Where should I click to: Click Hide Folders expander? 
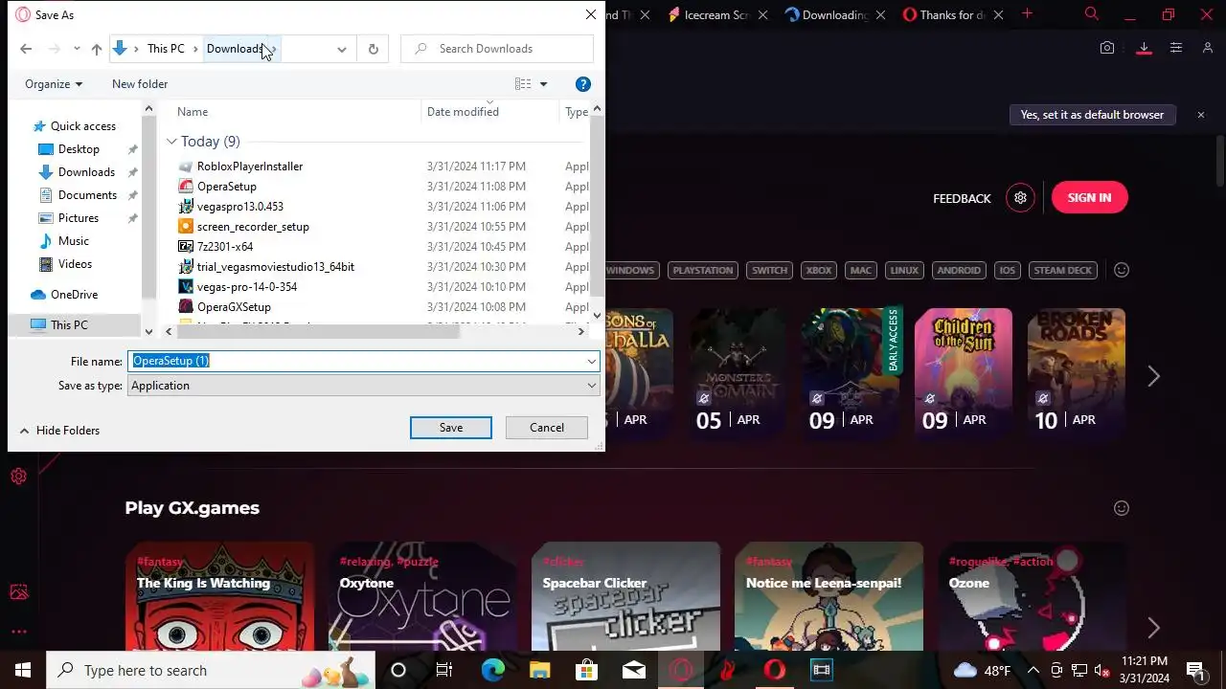(x=59, y=431)
